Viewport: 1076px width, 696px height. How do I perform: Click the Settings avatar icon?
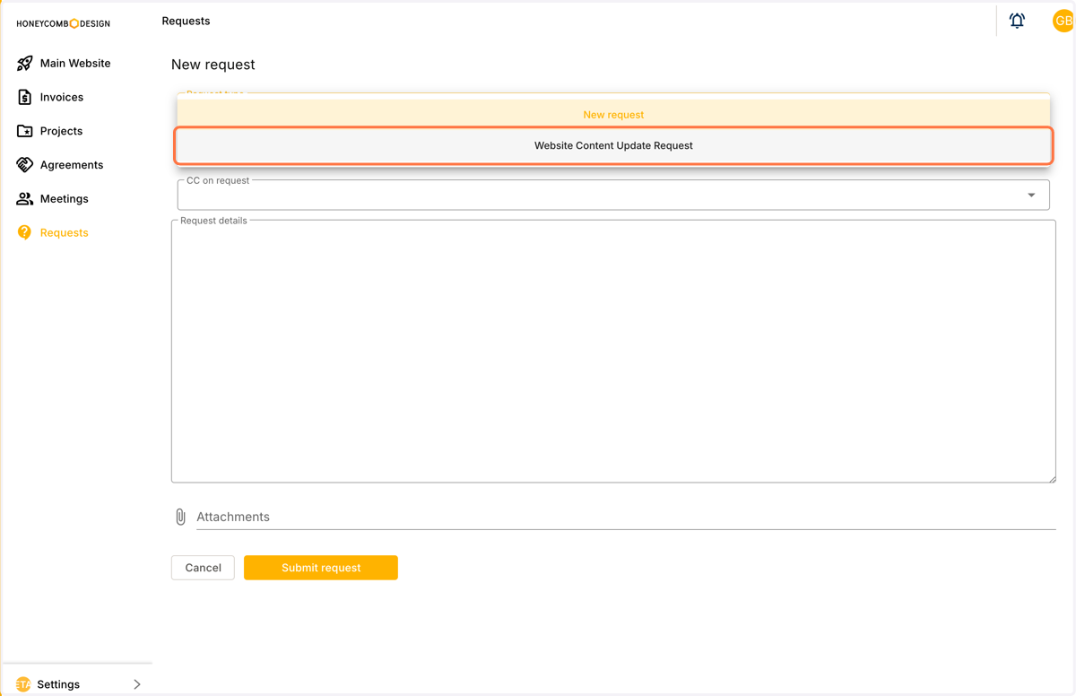point(23,684)
